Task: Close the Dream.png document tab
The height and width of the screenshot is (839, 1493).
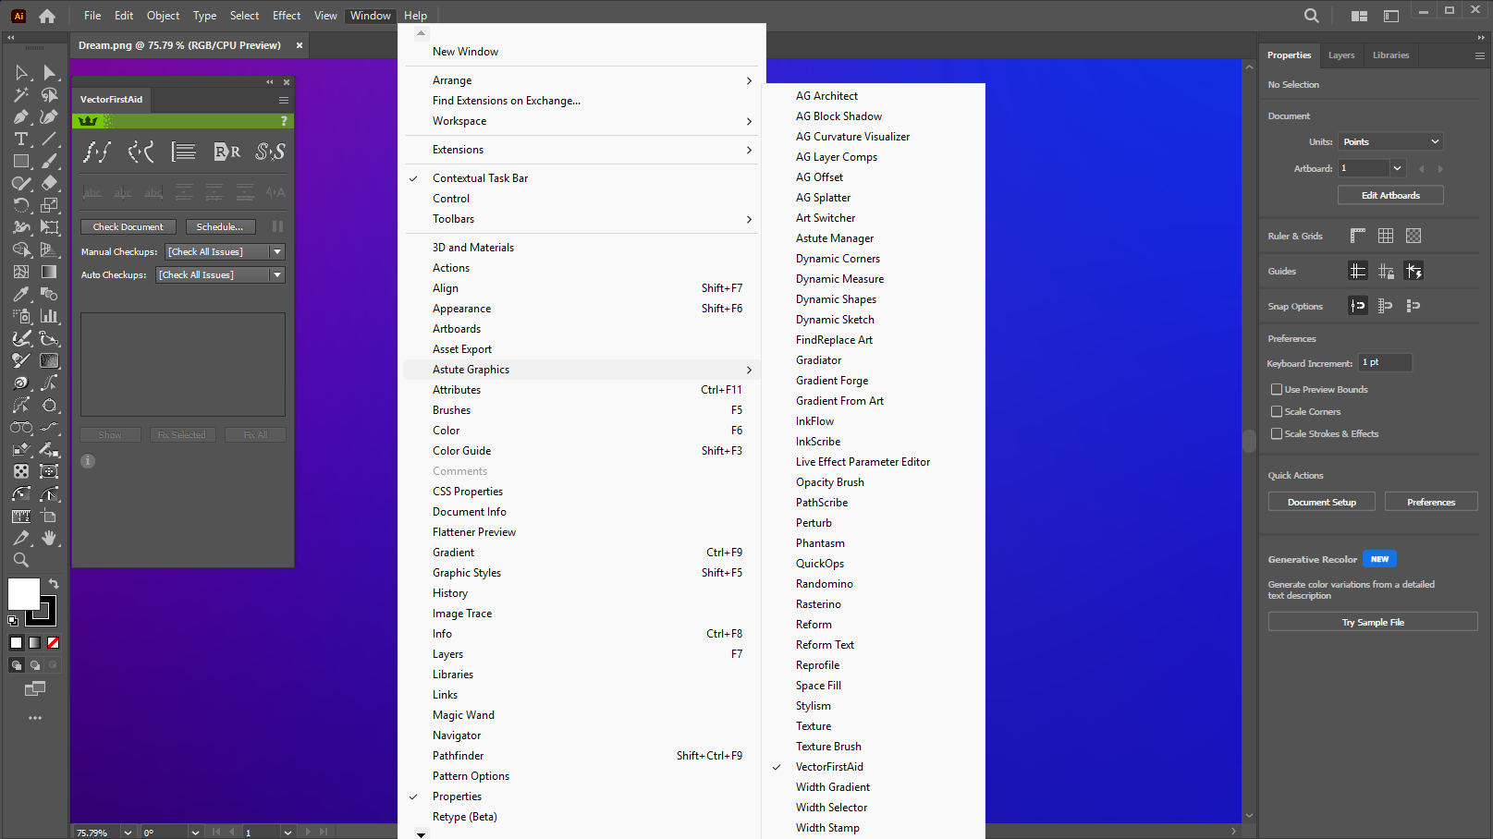Action: point(300,45)
